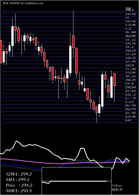Click the 391.84 price axis label
Viewport: 139px width, 195px height.
130,14
